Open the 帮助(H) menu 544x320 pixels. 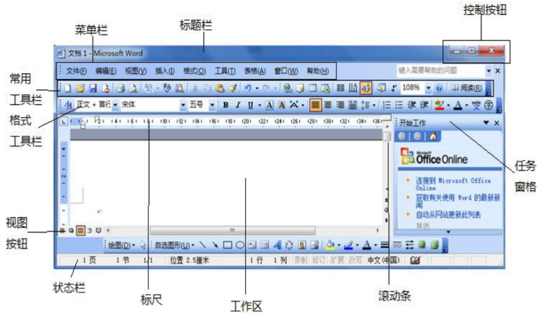coord(318,71)
